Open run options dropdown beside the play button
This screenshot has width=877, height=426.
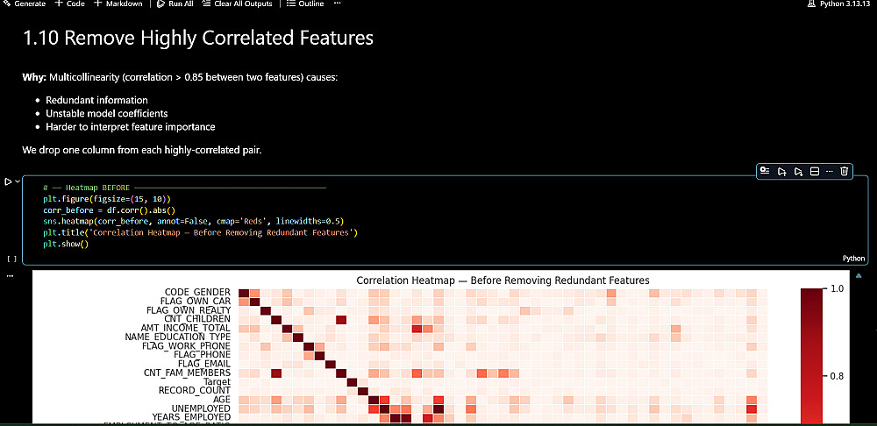click(18, 181)
